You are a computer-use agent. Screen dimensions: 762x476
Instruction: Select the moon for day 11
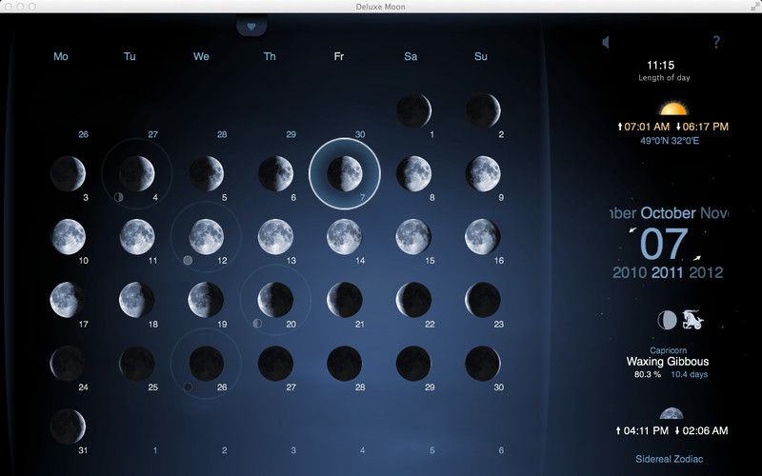pyautogui.click(x=136, y=236)
